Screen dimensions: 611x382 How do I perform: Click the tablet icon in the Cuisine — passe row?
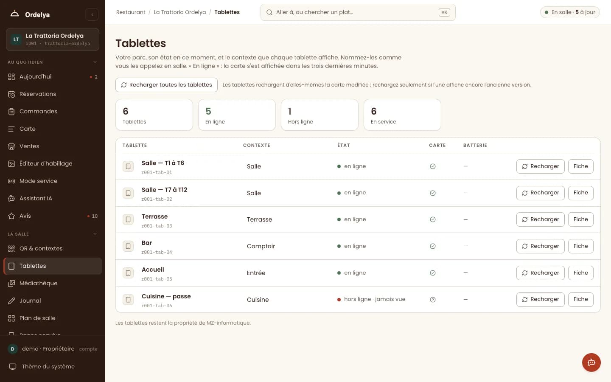coord(128,300)
